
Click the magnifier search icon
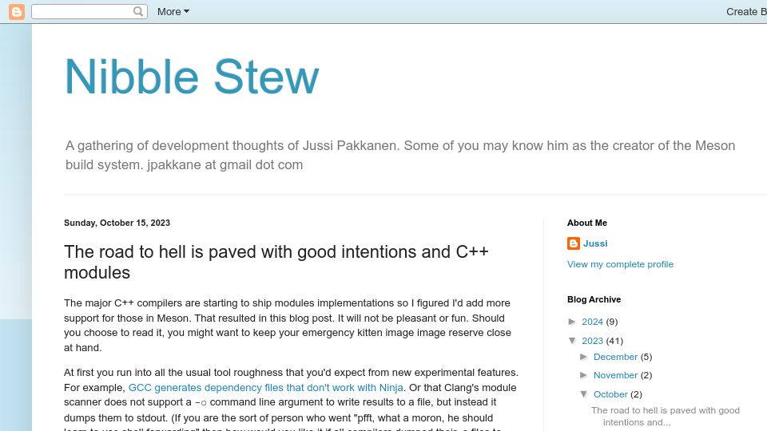click(x=138, y=11)
